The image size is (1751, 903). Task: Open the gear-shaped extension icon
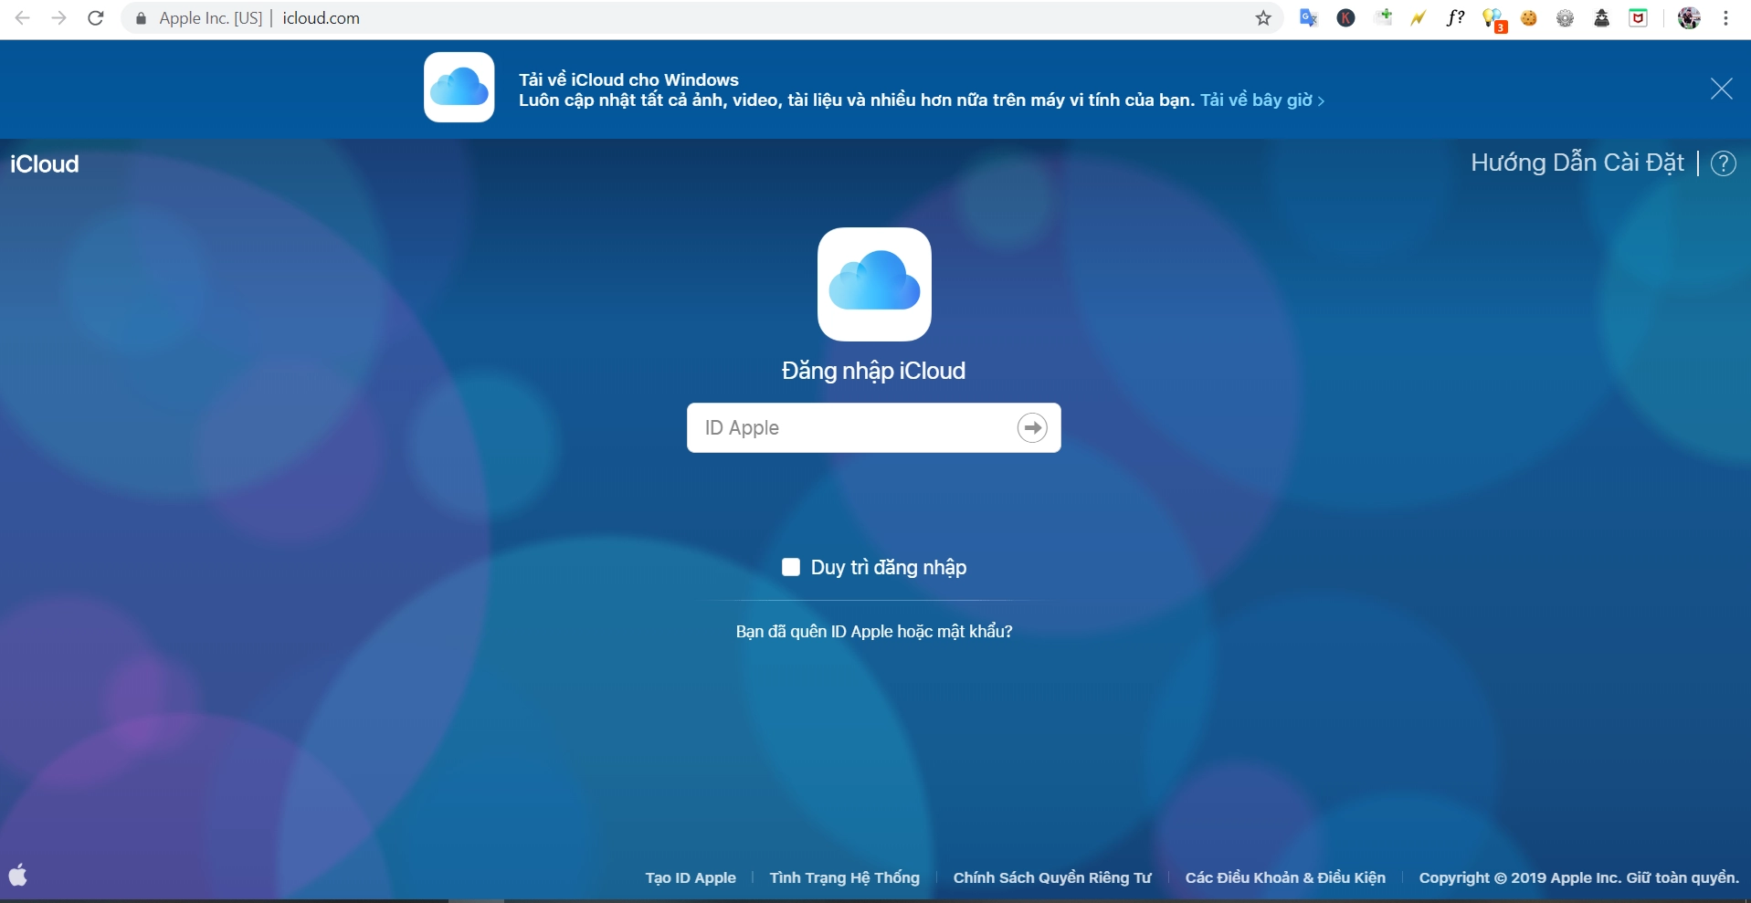click(1566, 18)
